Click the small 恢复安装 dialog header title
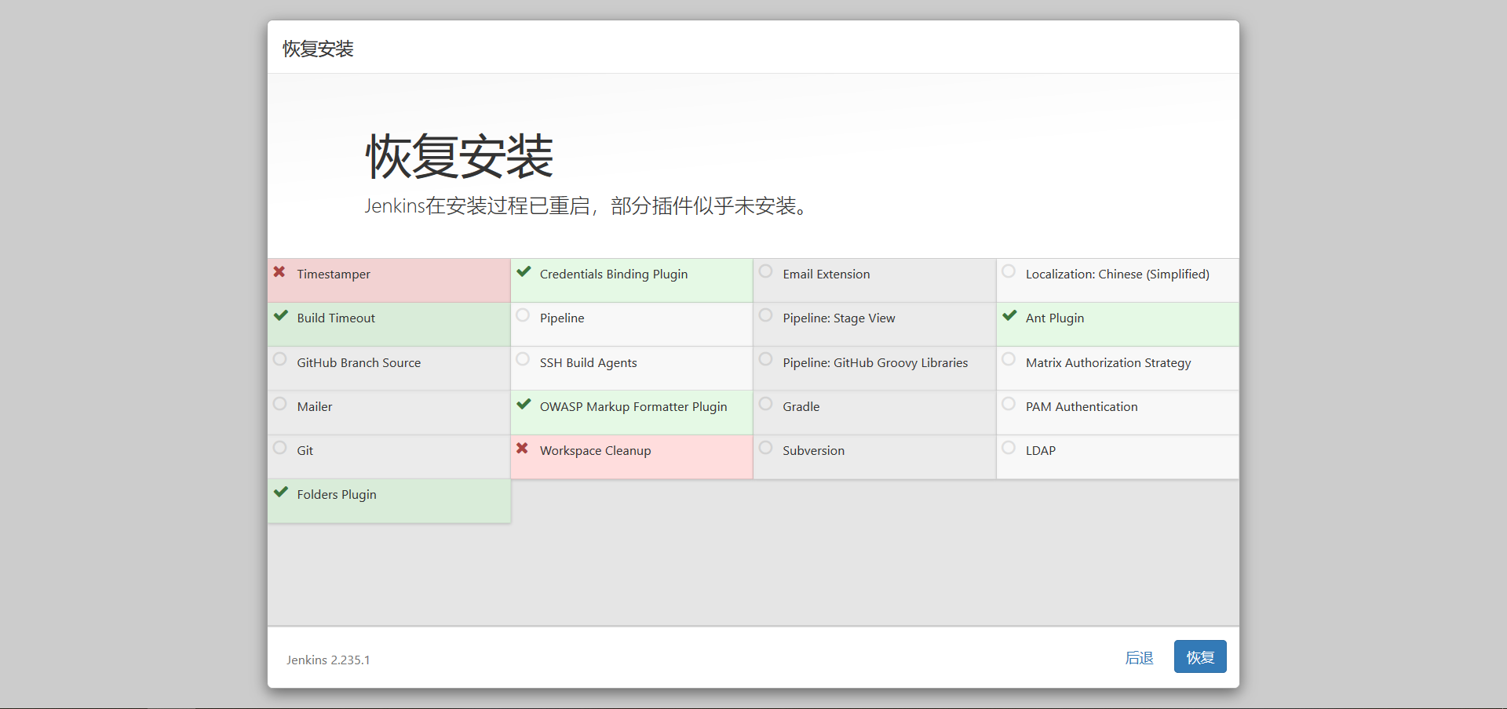1507x709 pixels. coord(318,49)
